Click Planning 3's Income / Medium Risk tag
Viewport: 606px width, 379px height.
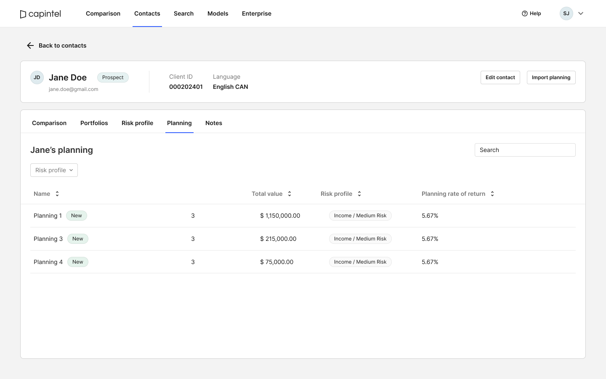click(360, 239)
